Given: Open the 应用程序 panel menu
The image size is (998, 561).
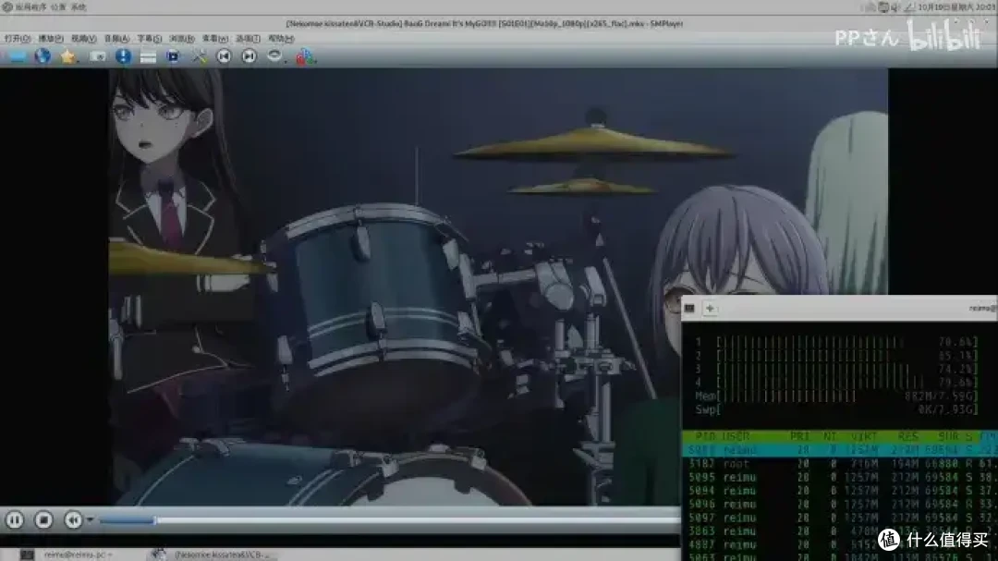Looking at the screenshot, I should tap(30, 7).
